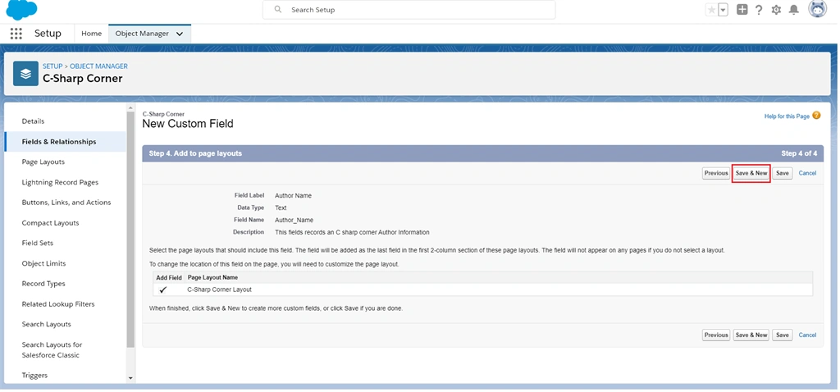Click the favorites star icon

pos(711,10)
